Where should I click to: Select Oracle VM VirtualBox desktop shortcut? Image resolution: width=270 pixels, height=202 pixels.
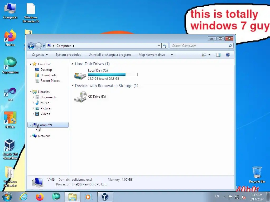[x=10, y=149]
